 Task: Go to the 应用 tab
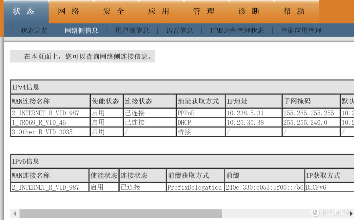[x=159, y=11]
